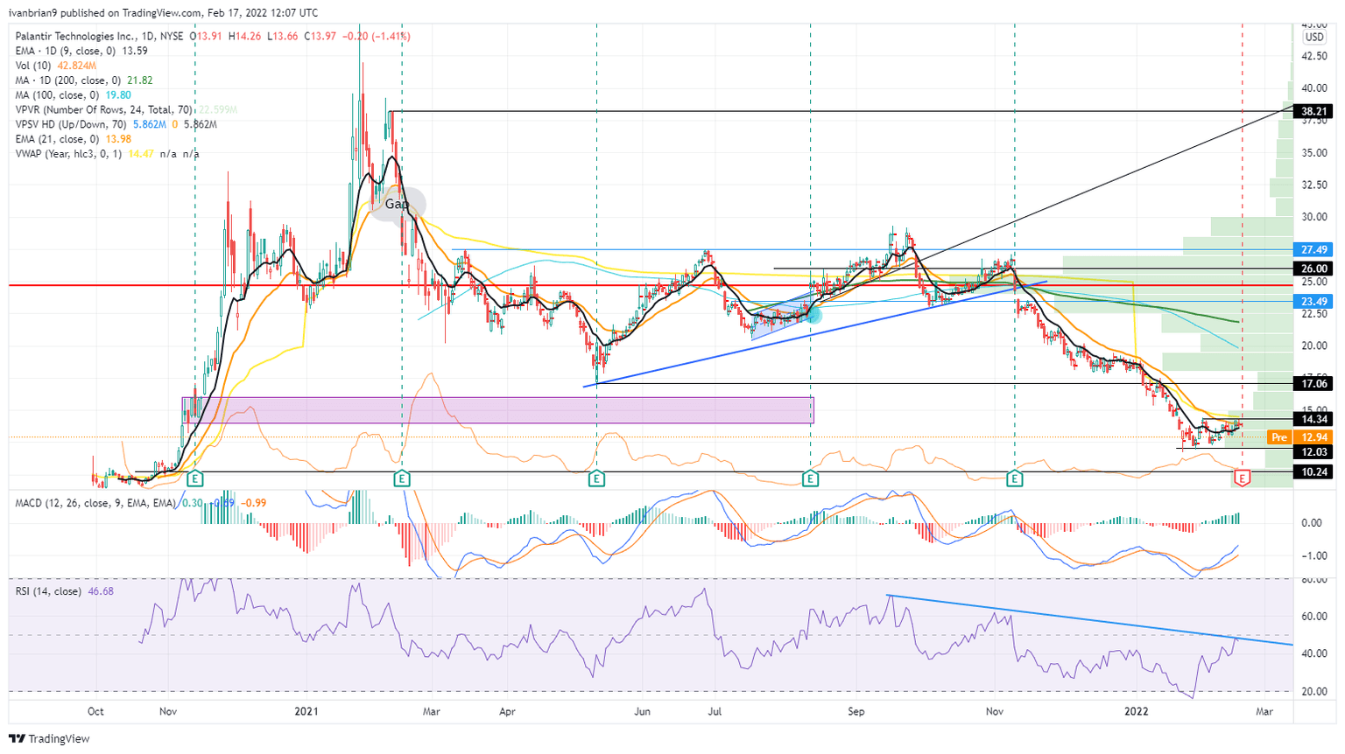Click the 14.34 price level label
Viewport: 1345px width, 754px height.
coord(1314,420)
